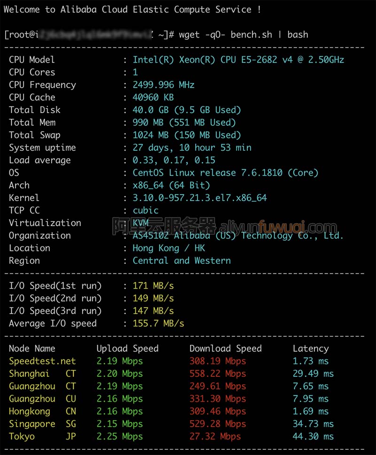Click the Singapore SG download speed

[x=218, y=424]
